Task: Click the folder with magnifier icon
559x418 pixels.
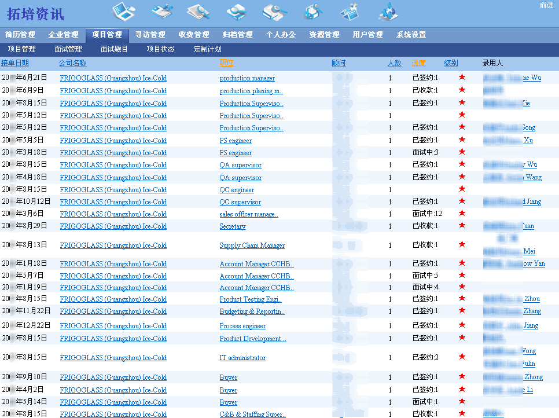Action: pos(236,12)
